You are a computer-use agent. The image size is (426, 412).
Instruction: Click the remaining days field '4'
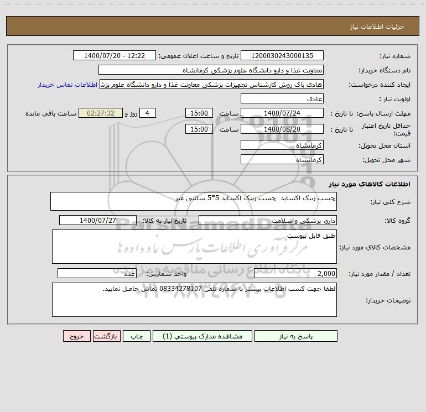tap(148, 113)
